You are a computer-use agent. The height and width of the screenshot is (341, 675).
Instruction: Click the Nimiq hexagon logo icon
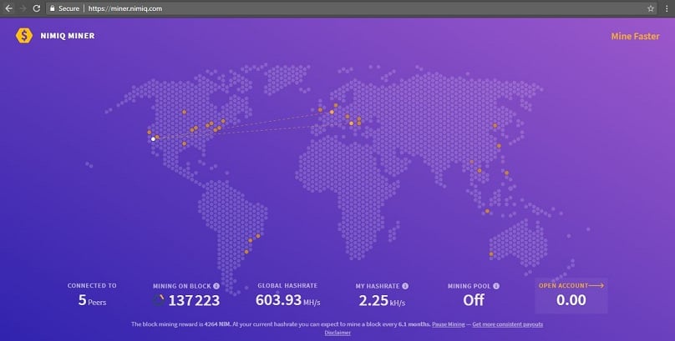pyautogui.click(x=24, y=36)
